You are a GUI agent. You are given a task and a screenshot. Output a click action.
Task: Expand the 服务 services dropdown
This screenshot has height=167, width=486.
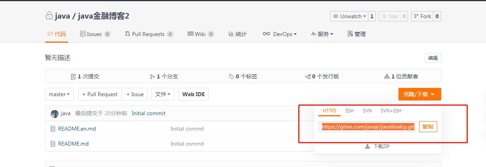coord(322,34)
